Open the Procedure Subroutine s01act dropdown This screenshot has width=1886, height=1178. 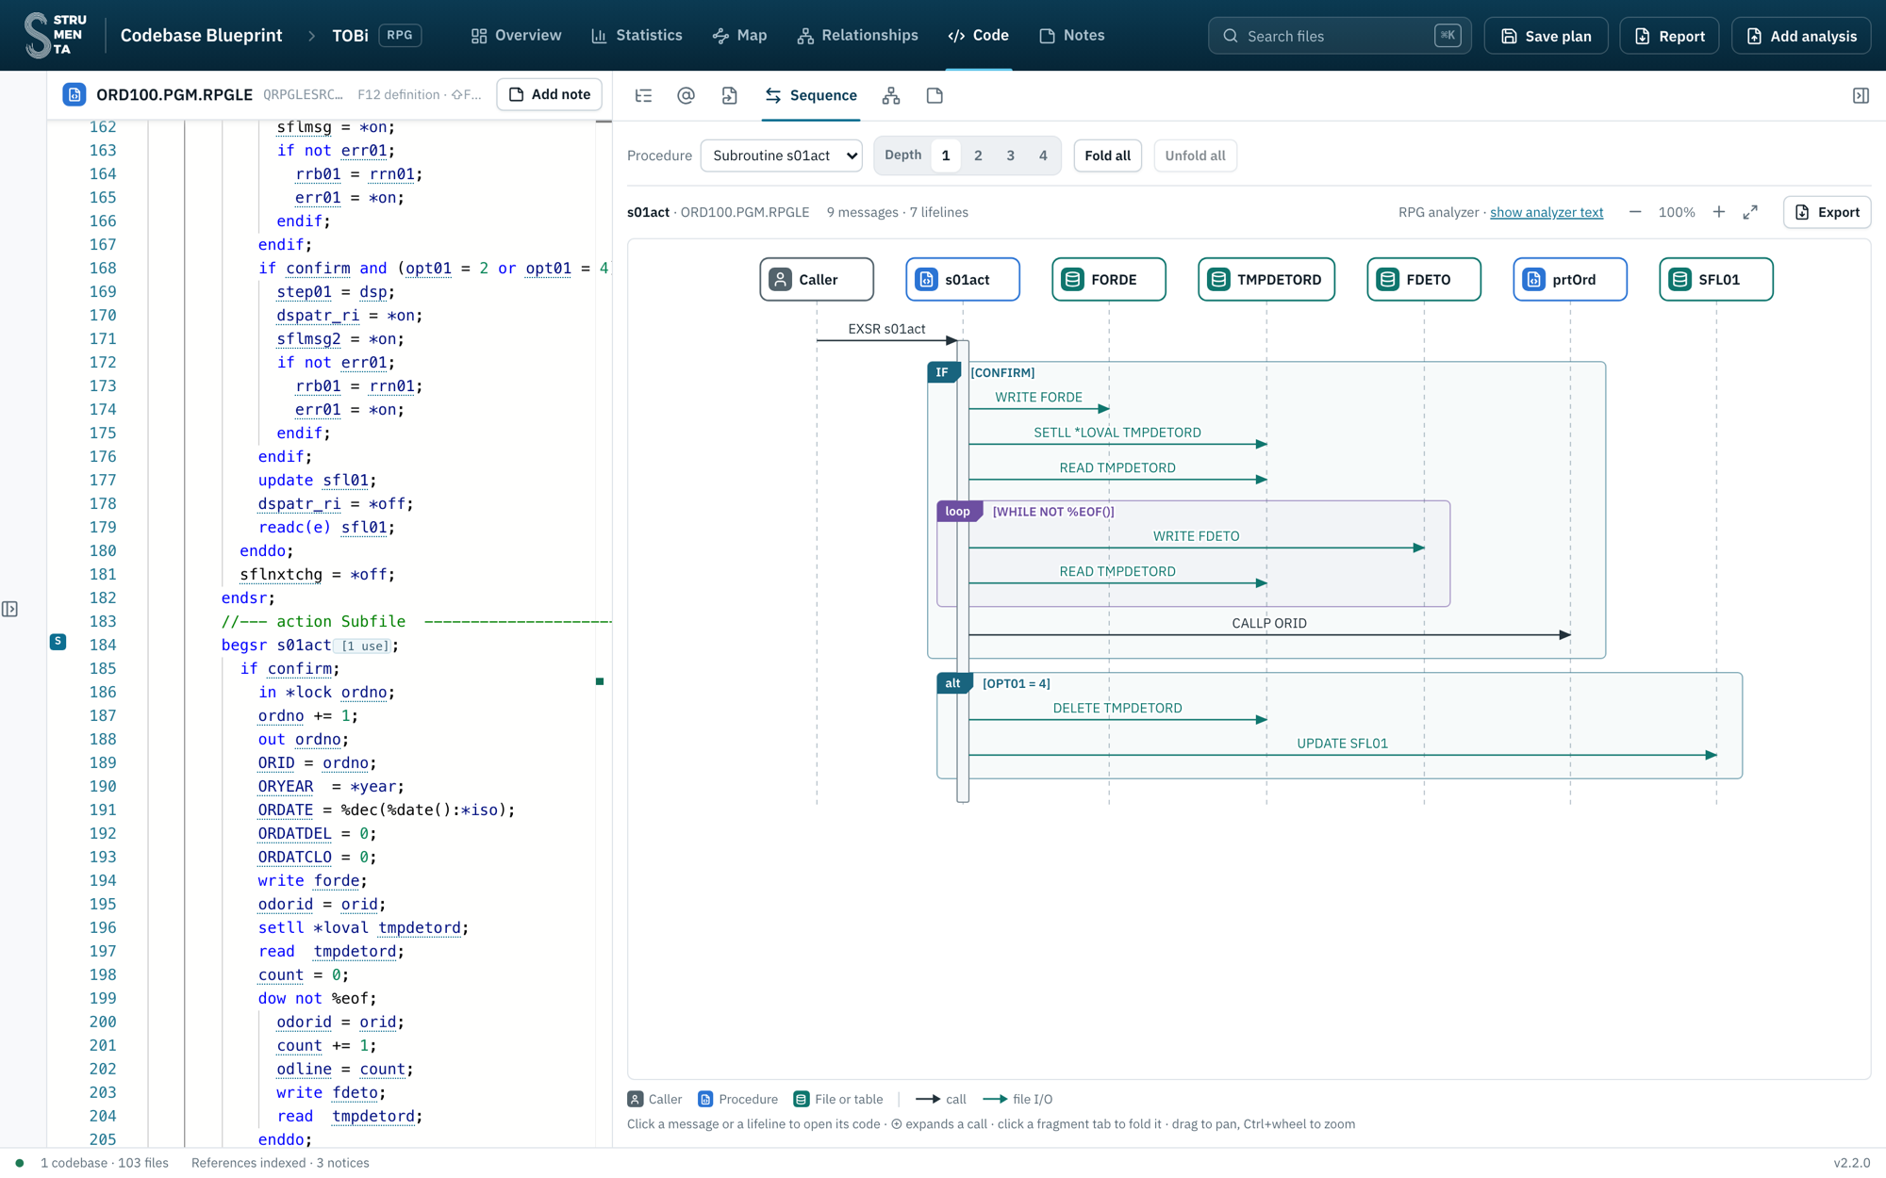pos(782,155)
